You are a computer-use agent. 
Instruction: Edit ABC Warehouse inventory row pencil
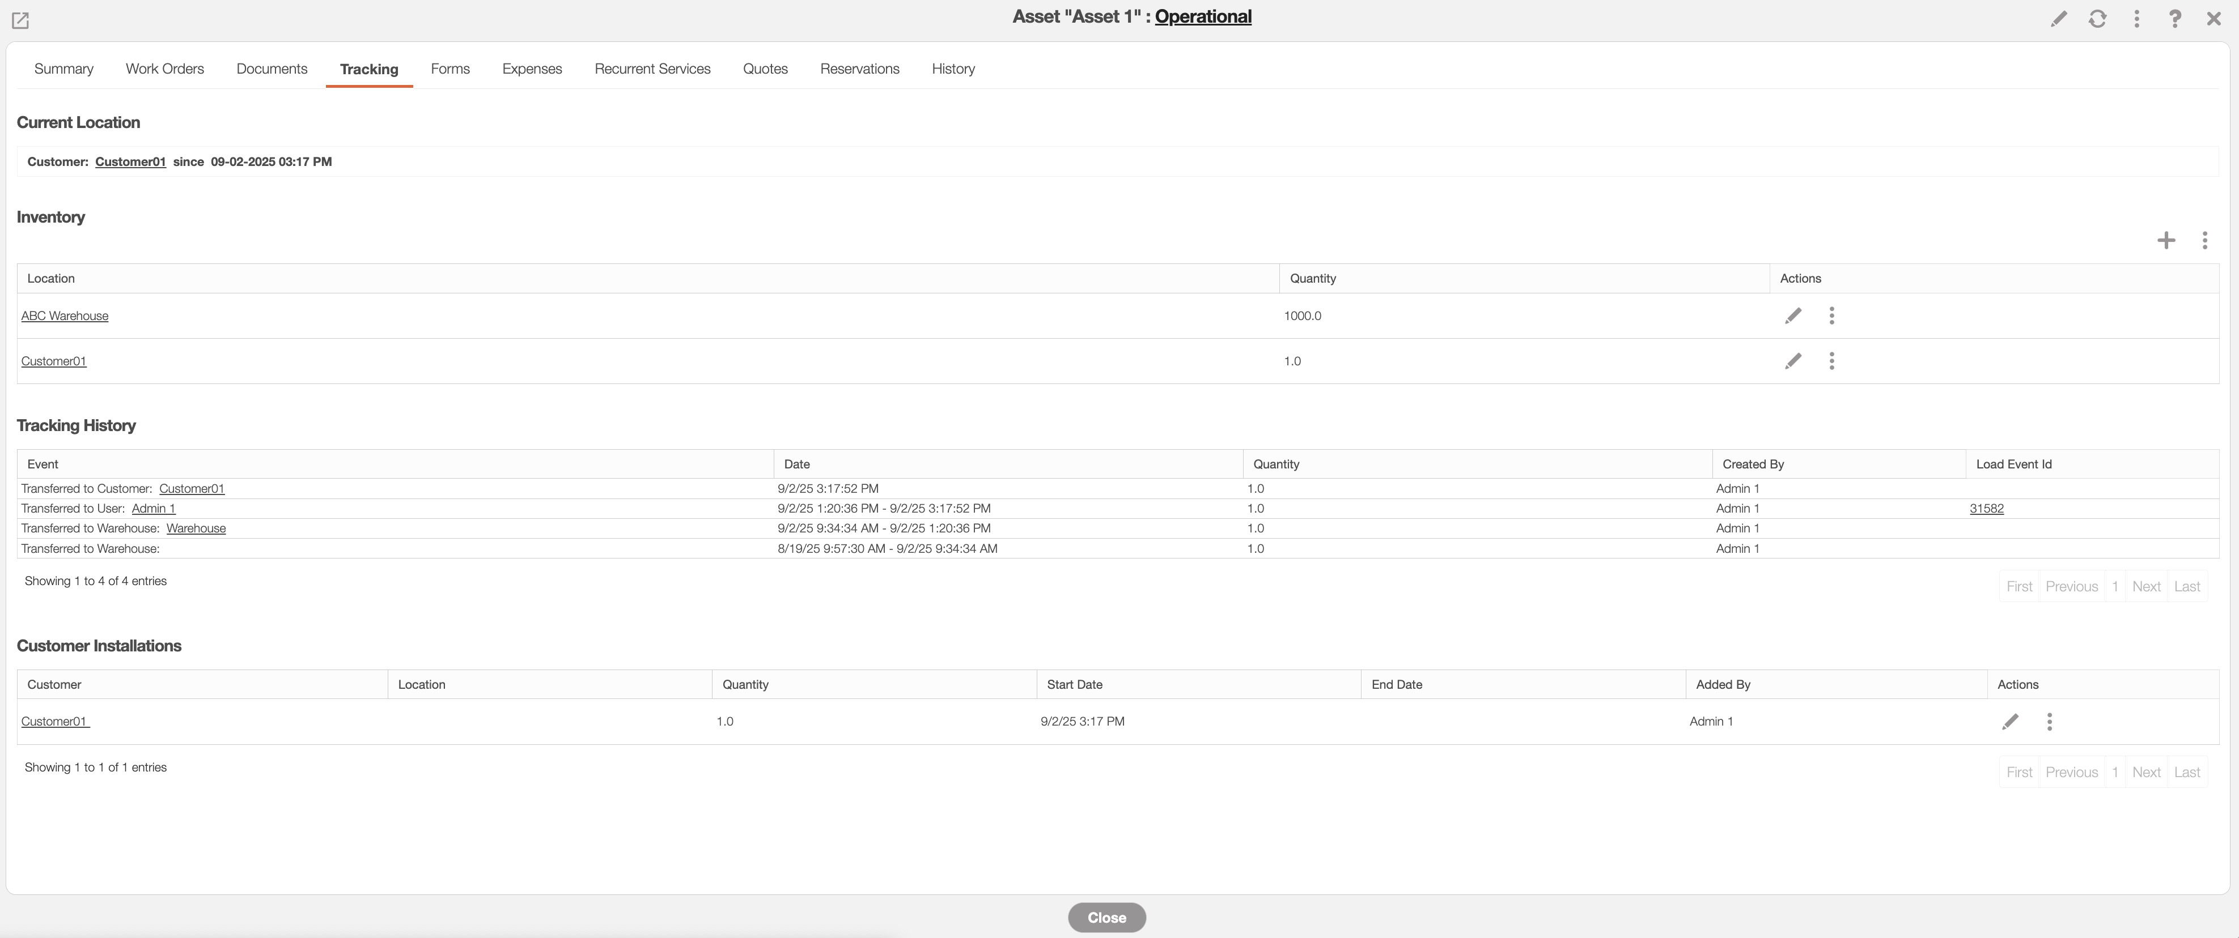coord(1793,315)
